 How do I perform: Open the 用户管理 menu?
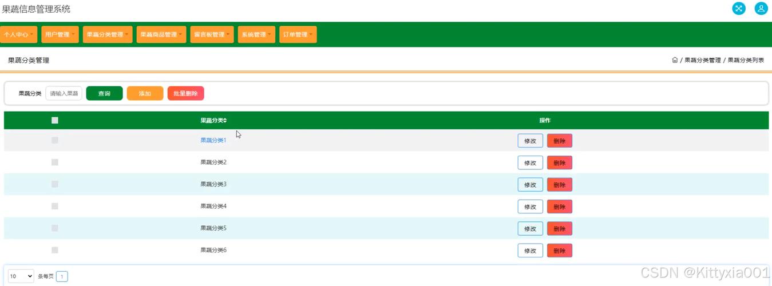click(x=60, y=34)
